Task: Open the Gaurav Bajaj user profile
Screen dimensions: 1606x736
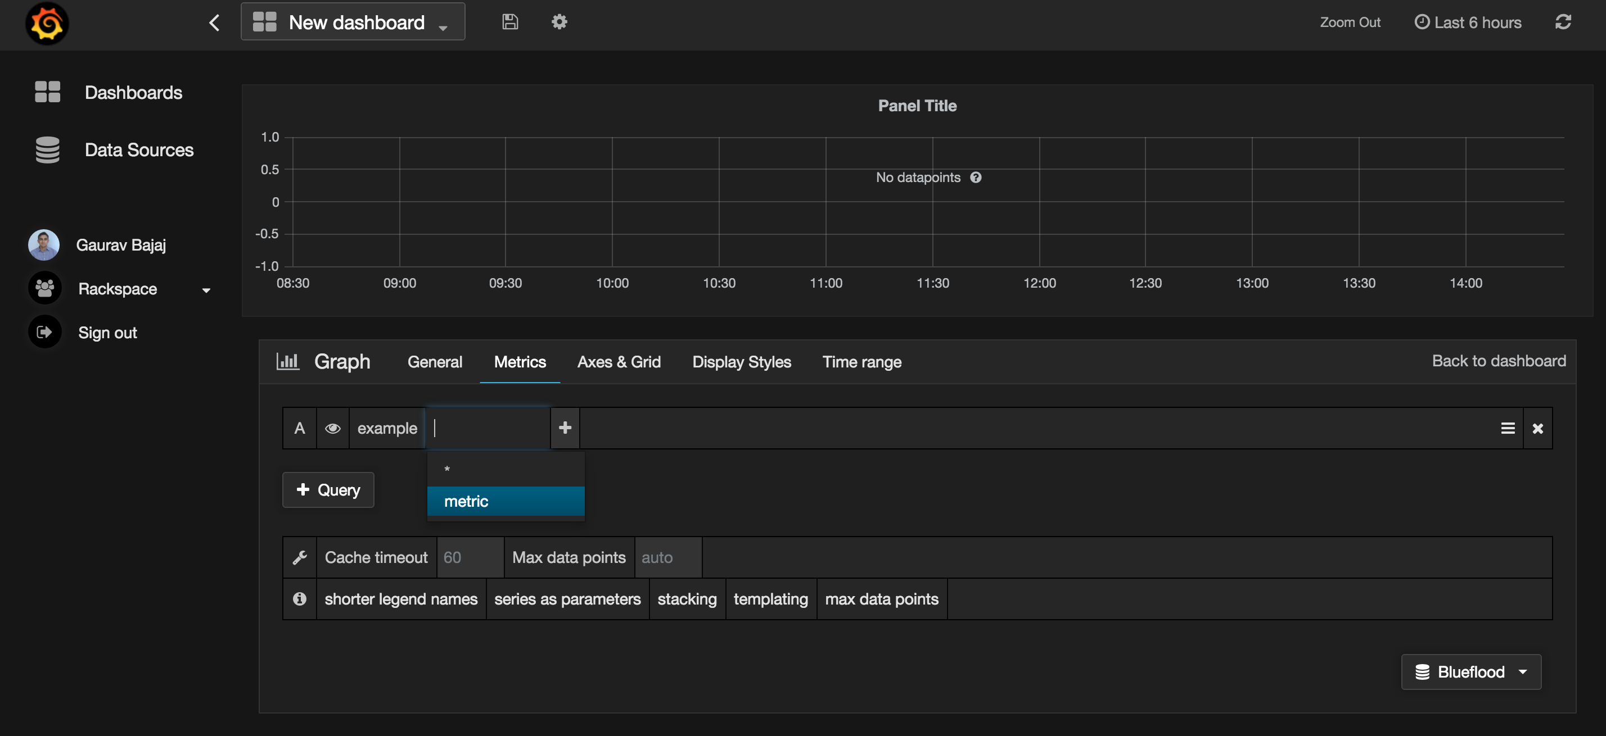Action: 121,245
